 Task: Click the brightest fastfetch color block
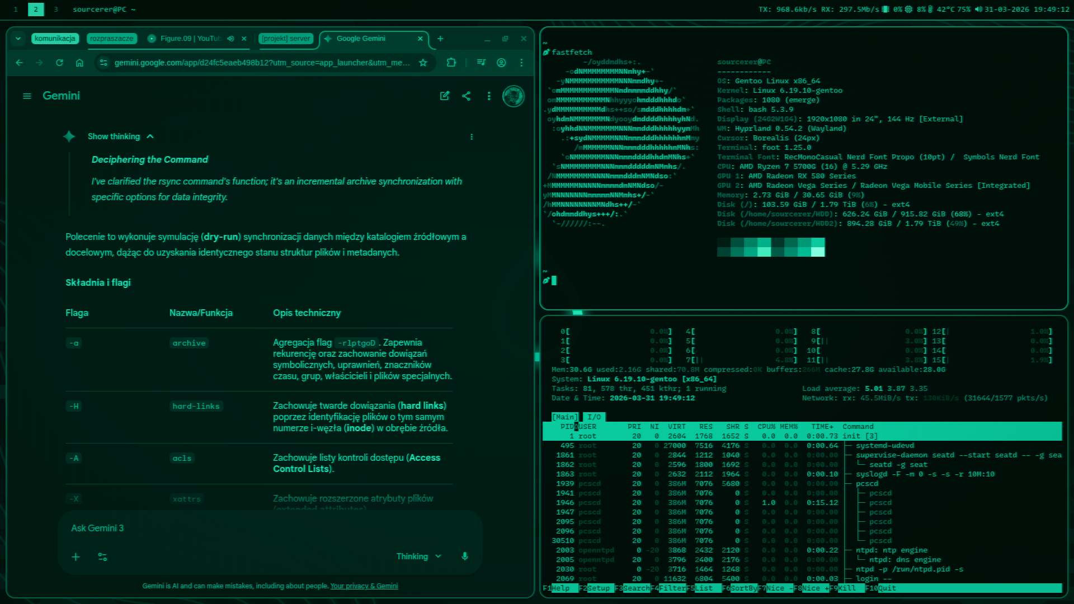coord(818,252)
